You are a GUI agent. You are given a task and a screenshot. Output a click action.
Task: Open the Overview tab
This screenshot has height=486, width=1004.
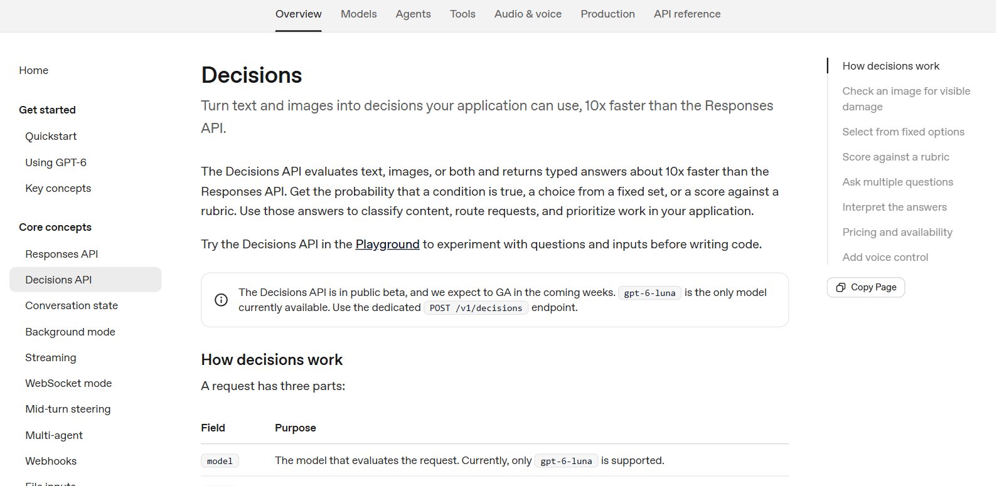click(x=299, y=14)
